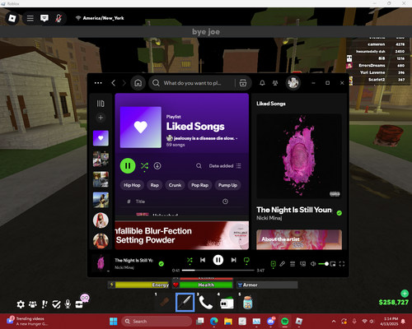Viewport: 412px width, 329px height.
Task: Open the Roblox hamburger menu
Action: (30, 18)
